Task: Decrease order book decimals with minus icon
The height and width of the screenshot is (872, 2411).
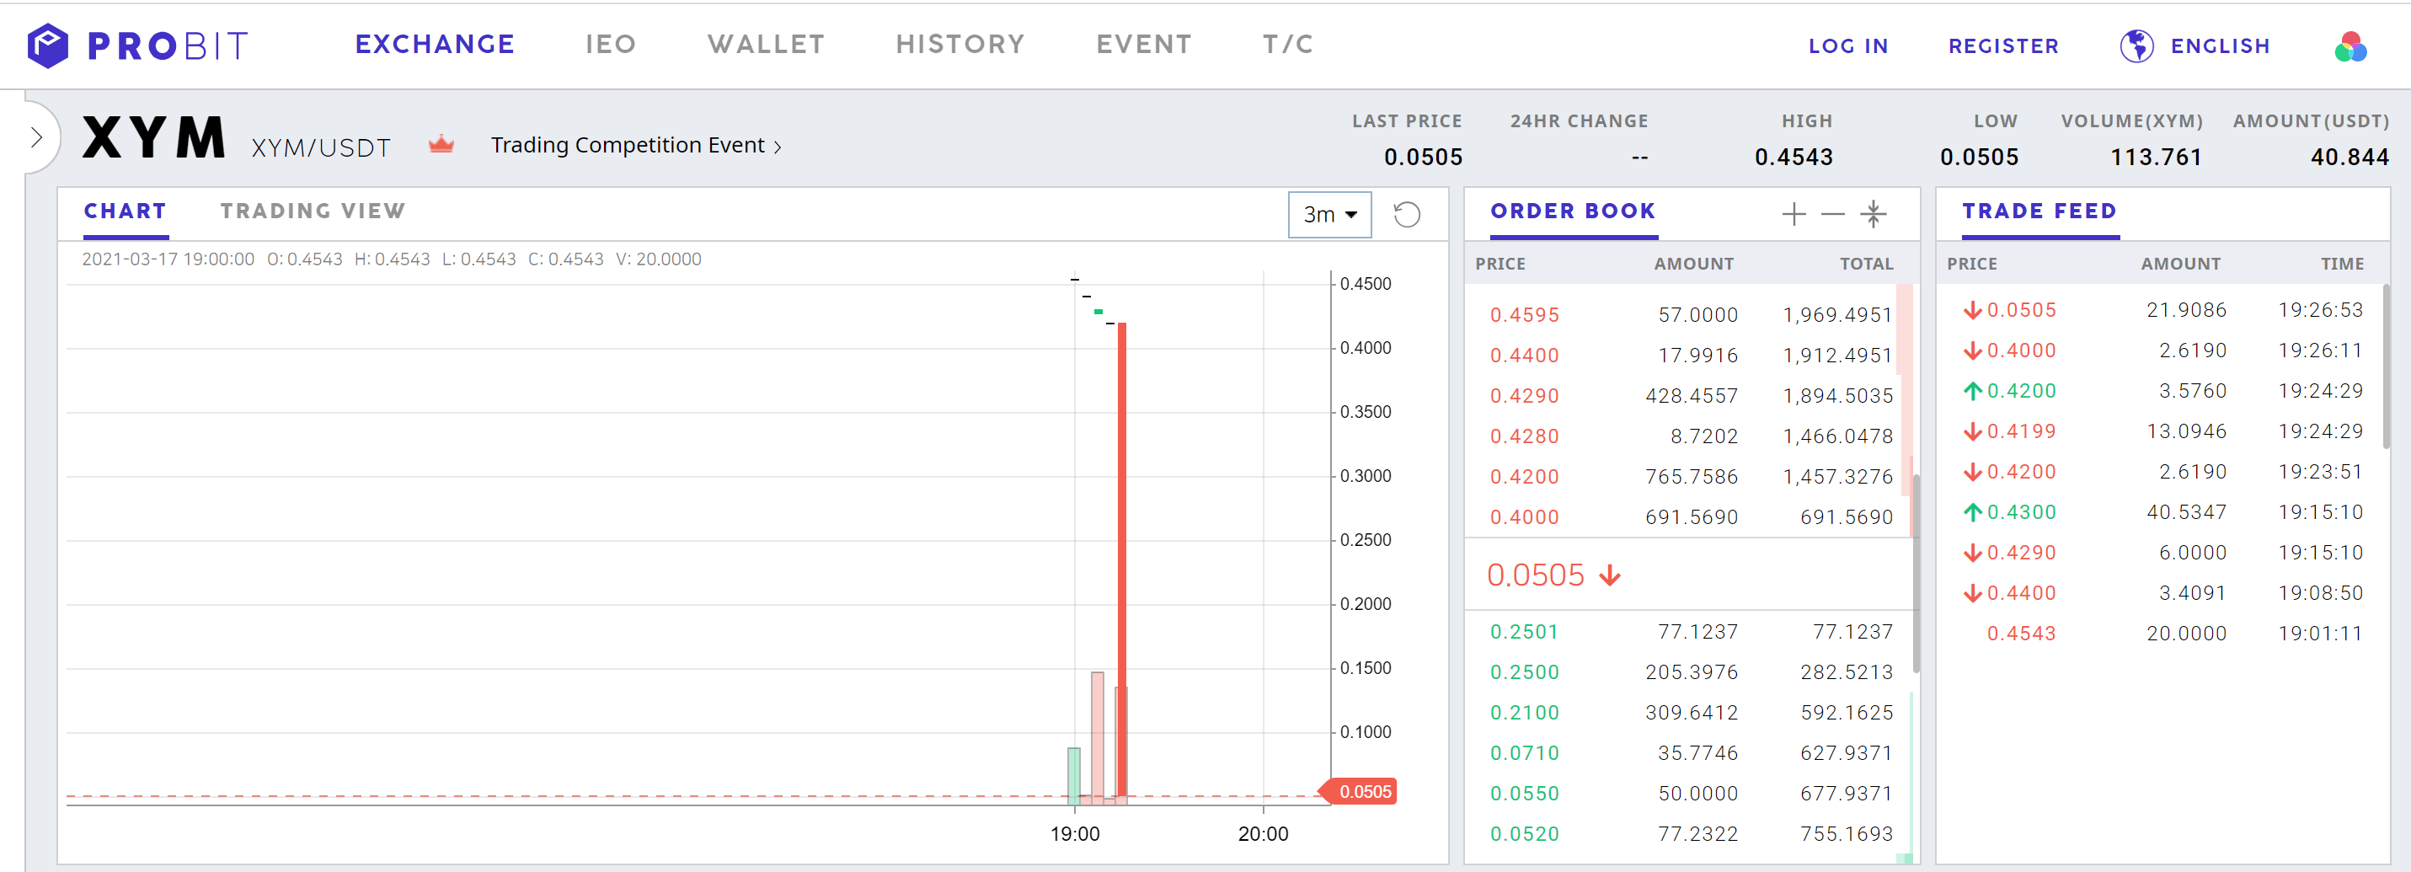Action: [x=1832, y=213]
